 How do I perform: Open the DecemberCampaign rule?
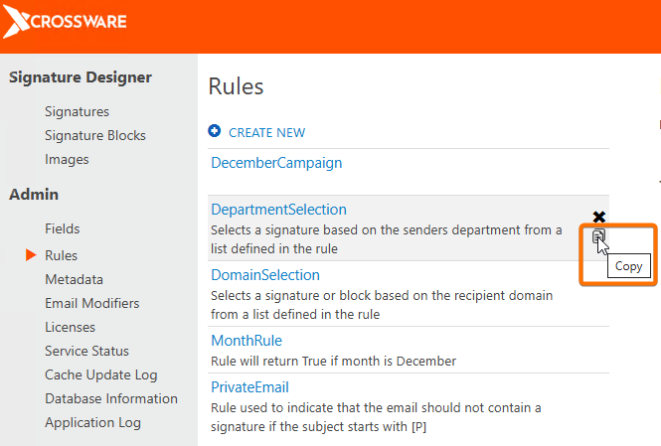tap(276, 163)
